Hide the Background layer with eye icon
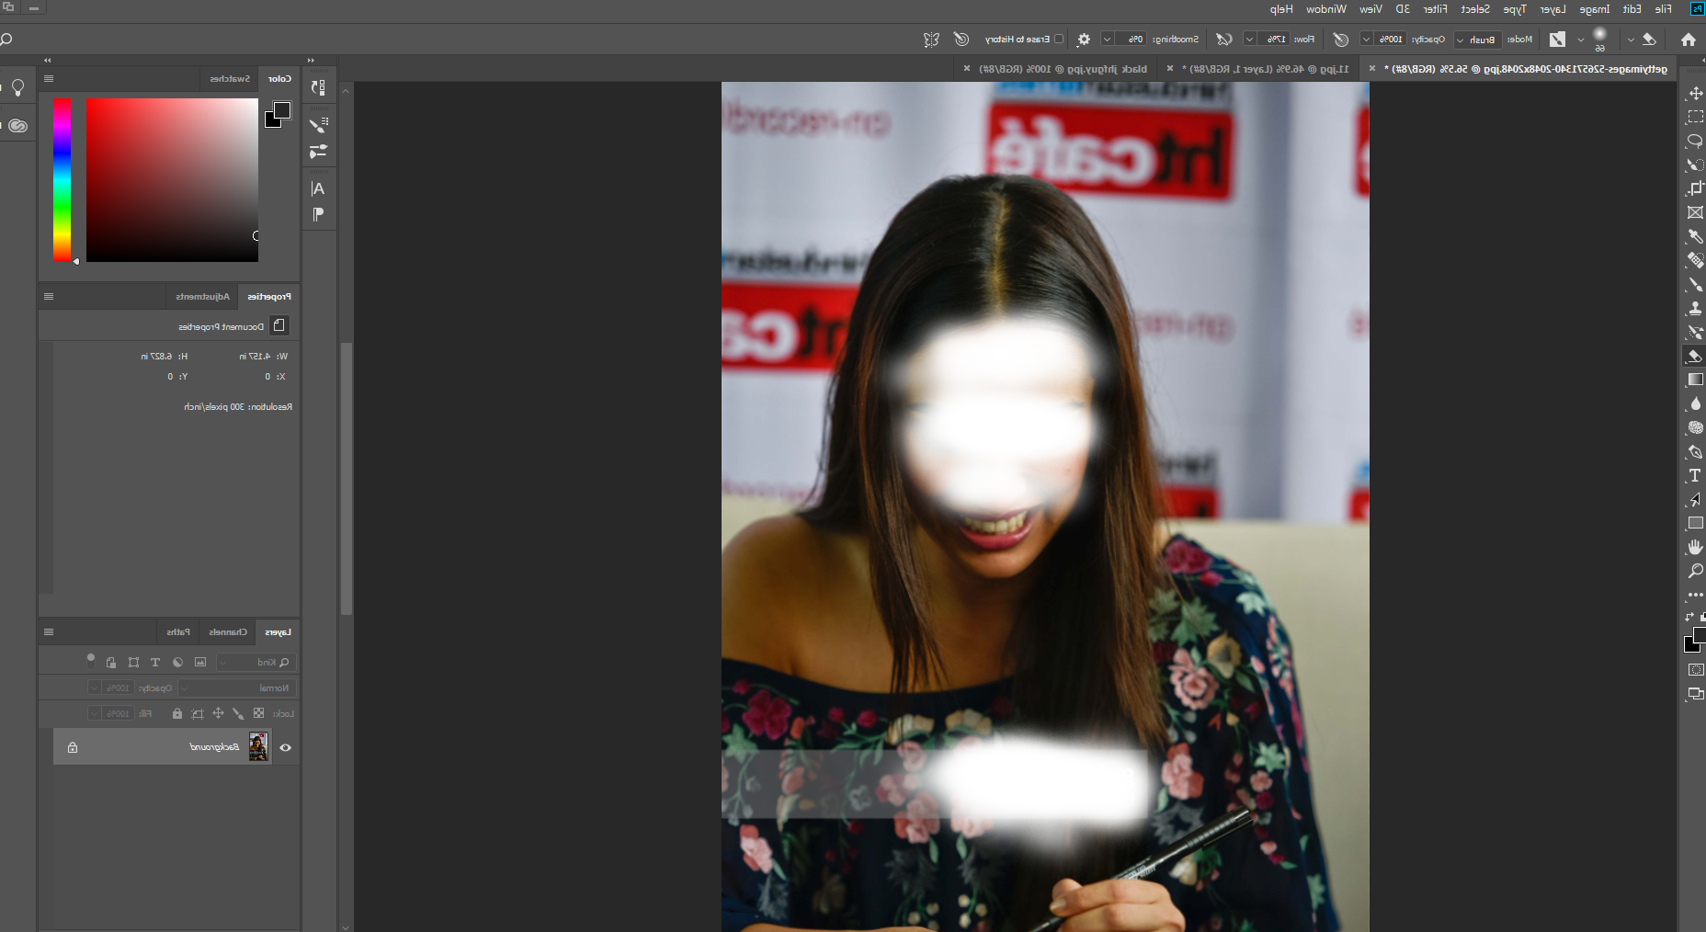Image resolution: width=1706 pixels, height=932 pixels. tap(285, 747)
